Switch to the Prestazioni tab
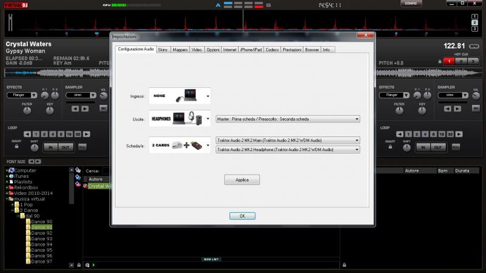 pos(292,50)
